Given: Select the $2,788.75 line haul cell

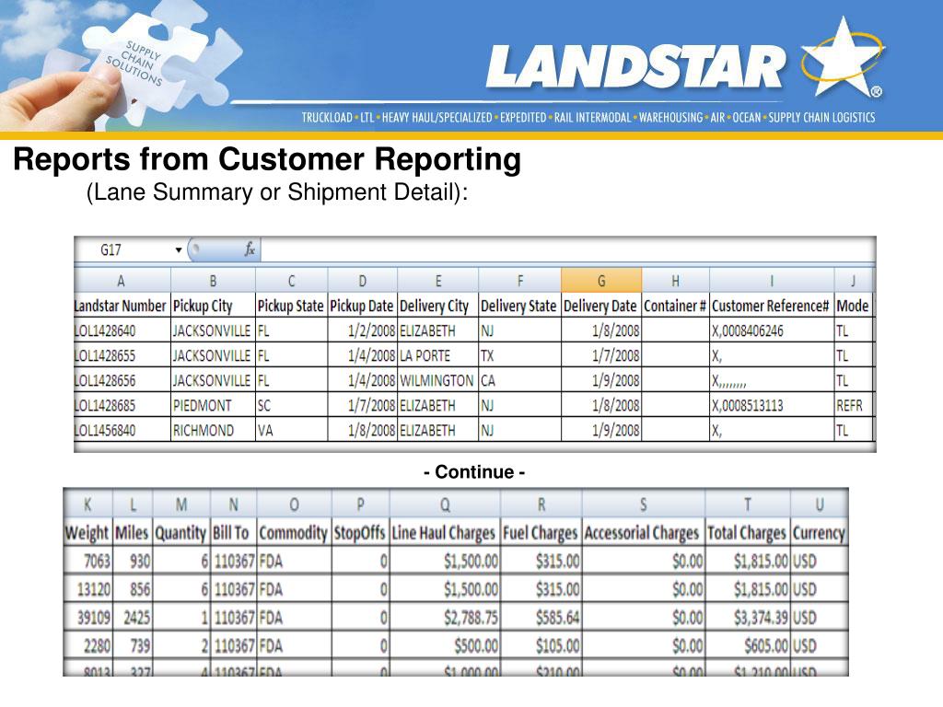Looking at the screenshot, I should pos(445,618).
